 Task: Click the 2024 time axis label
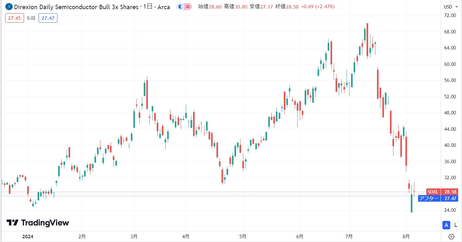(28, 236)
